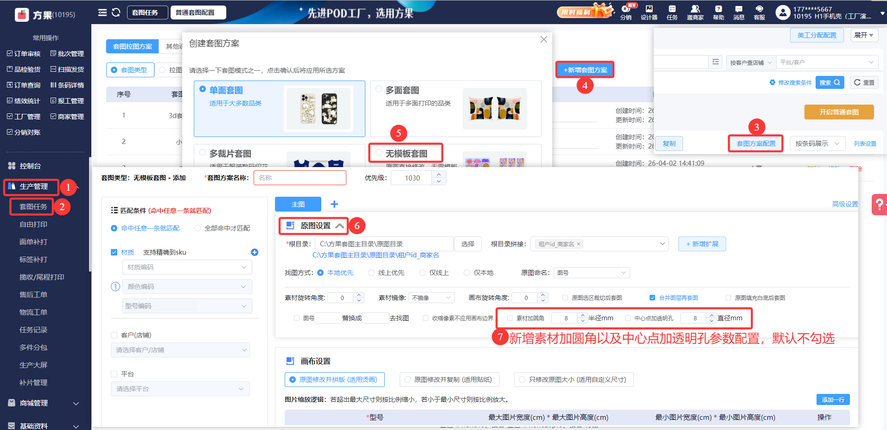Click + 新增扩展 button
The width and height of the screenshot is (887, 430).
[702, 244]
